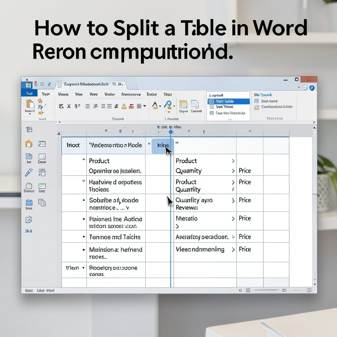The width and height of the screenshot is (337, 337).
Task: Open dropdown arrow next to font color A
Action: pos(160,106)
